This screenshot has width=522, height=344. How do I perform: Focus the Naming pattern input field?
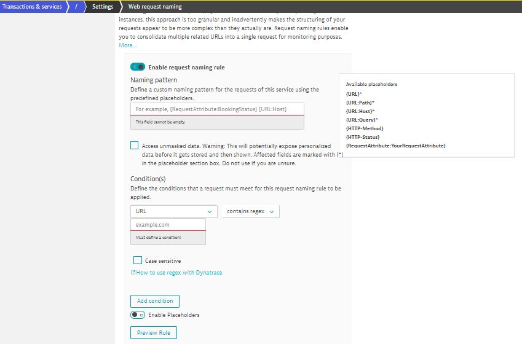[x=217, y=109]
